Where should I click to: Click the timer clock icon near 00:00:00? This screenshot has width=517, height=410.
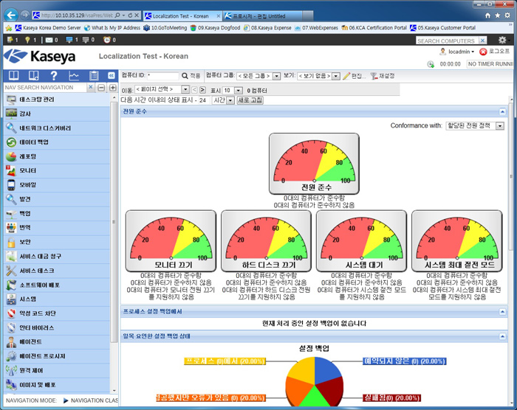431,64
